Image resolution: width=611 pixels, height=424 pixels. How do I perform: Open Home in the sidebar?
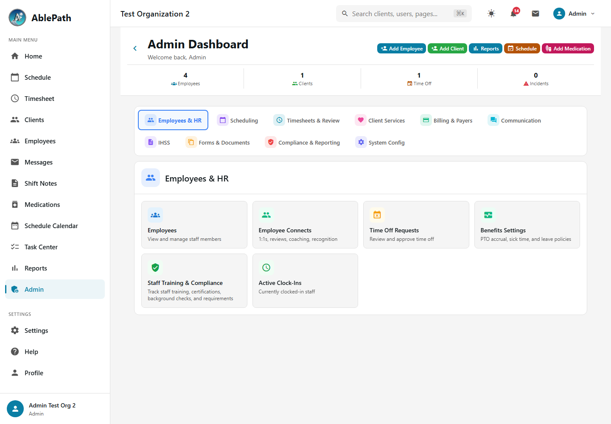55,56
